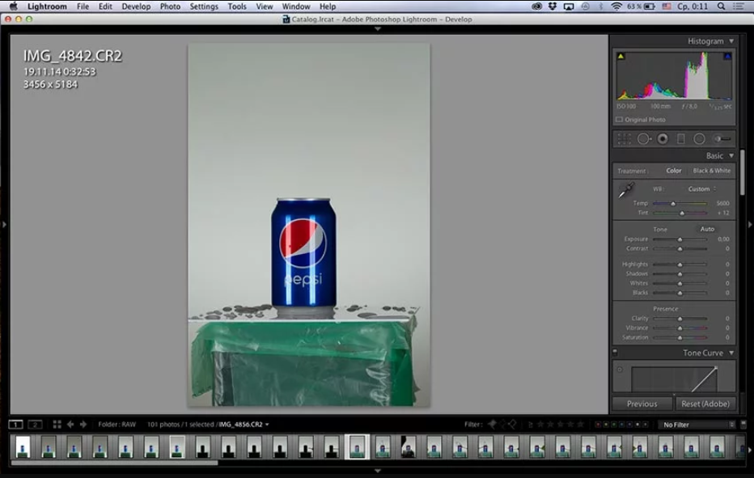Click the Exposure slider handle
This screenshot has height=478, width=754.
click(680, 239)
